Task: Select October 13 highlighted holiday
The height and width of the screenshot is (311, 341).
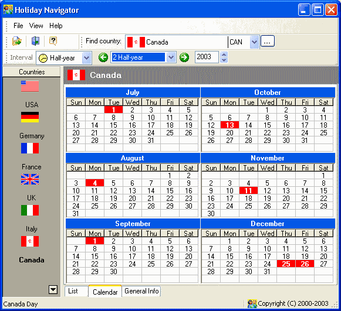Action: click(x=229, y=125)
